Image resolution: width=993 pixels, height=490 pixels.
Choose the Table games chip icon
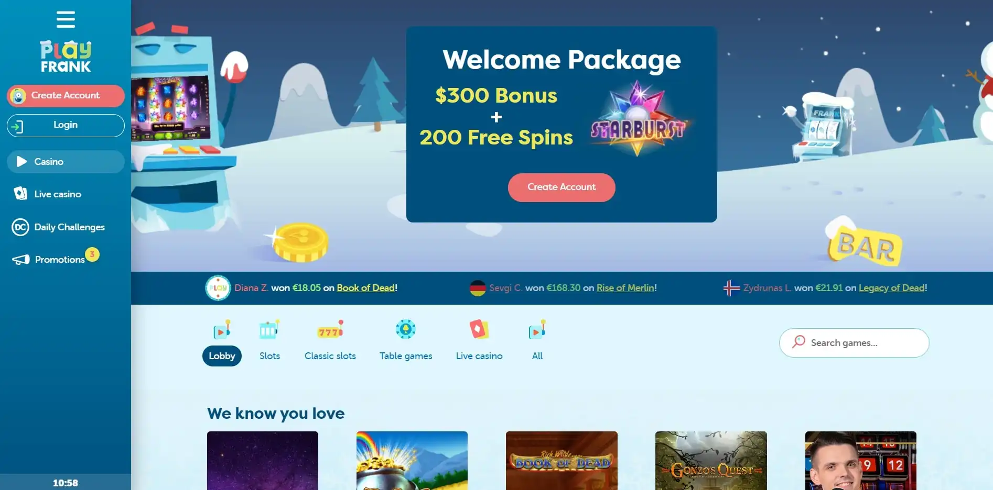point(405,329)
